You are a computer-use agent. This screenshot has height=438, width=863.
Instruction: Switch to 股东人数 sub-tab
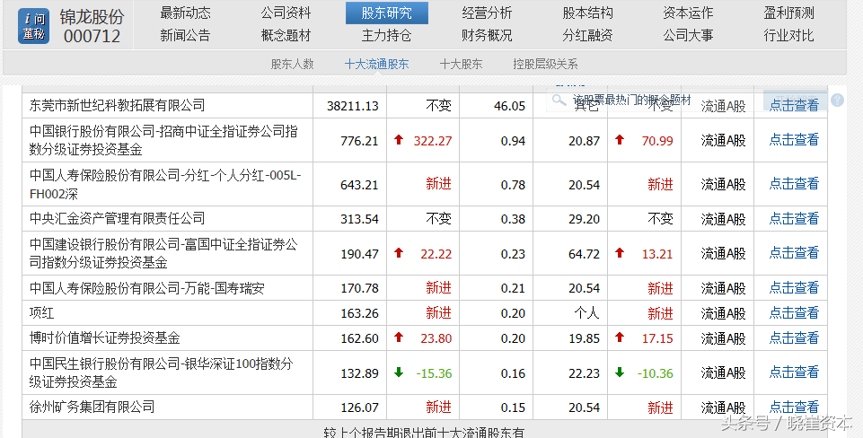pyautogui.click(x=292, y=65)
